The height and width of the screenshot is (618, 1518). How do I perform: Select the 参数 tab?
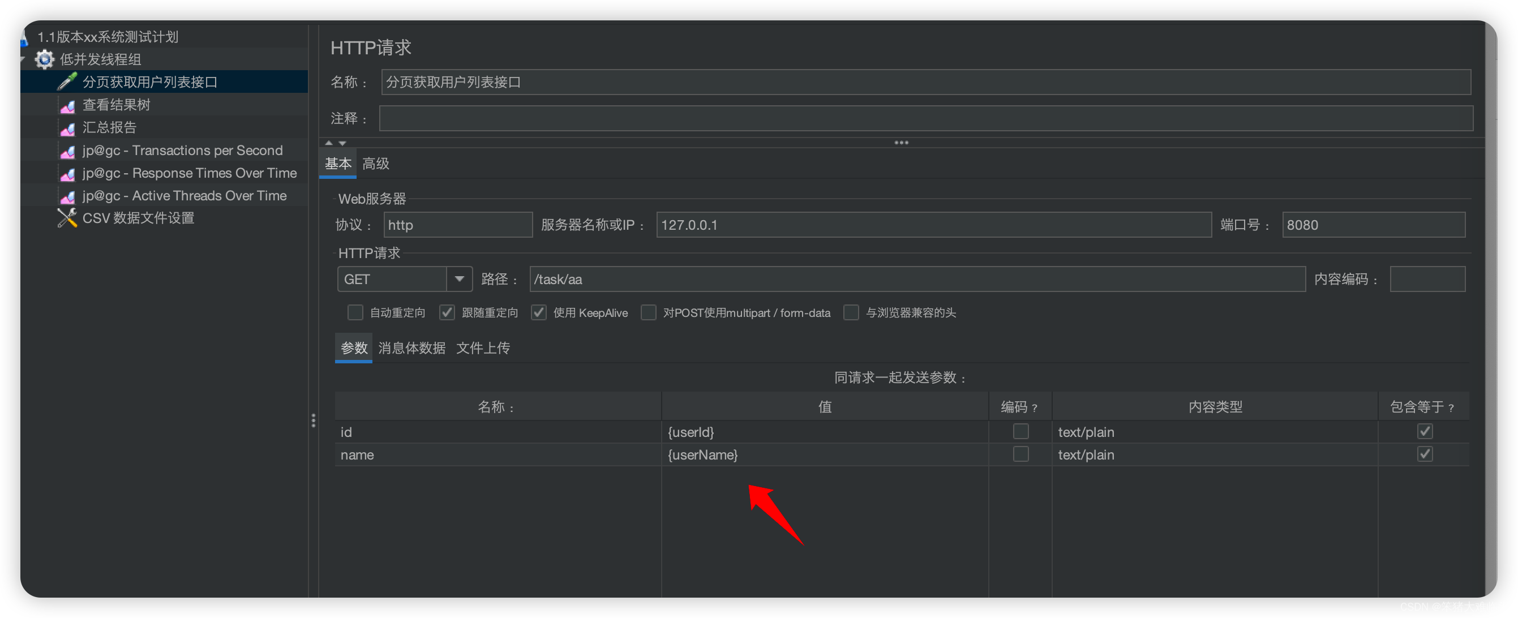(x=354, y=347)
